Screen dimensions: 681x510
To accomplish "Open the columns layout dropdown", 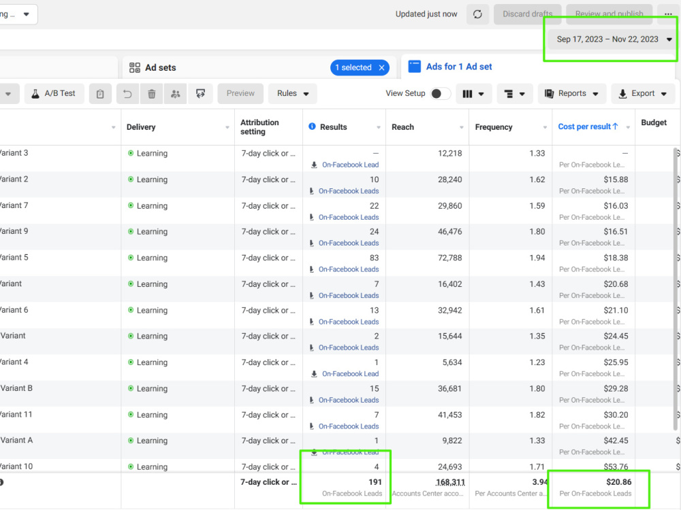I will (473, 94).
